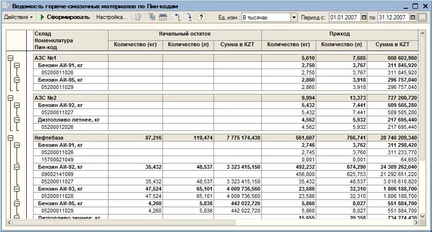432x232 pixels.
Task: Click Сумма в KZT header under Приход
Action: click(392, 45)
